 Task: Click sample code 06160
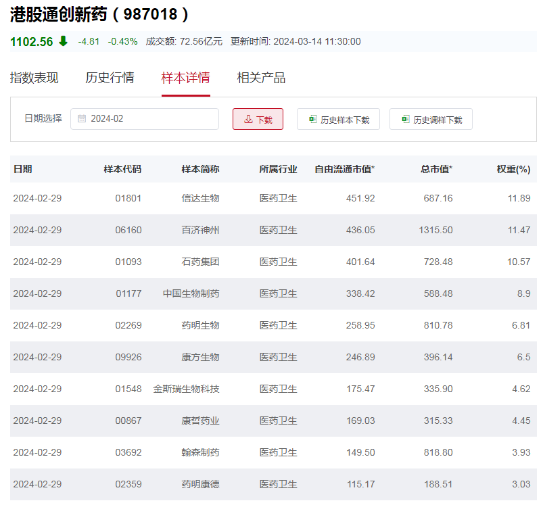[x=128, y=230]
